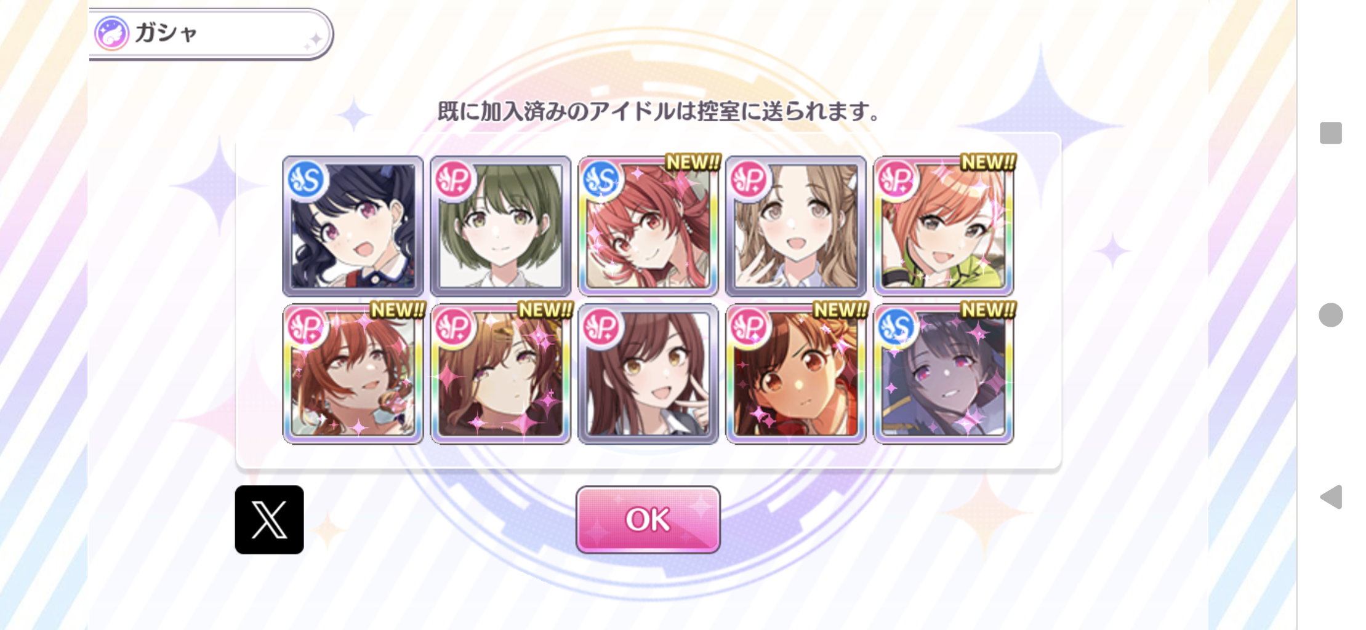
Task: Tap the pink OK button
Action: pyautogui.click(x=648, y=519)
